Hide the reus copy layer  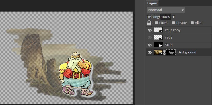(150, 30)
